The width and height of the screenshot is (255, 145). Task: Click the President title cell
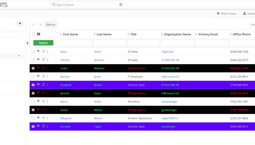[x=133, y=102]
